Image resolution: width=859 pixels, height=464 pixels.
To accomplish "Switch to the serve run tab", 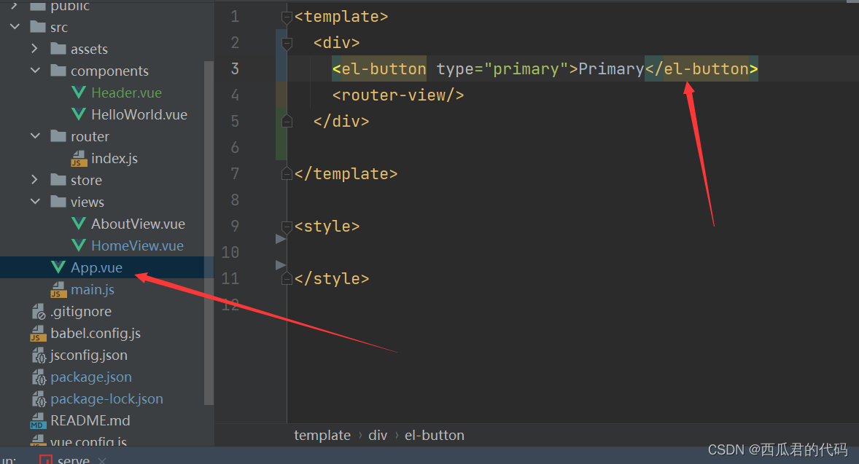I will [x=74, y=460].
